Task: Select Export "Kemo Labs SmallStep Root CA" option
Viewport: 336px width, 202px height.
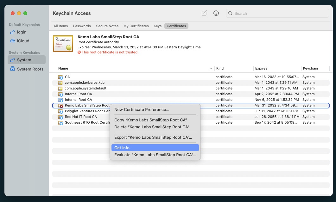Action: click(153, 137)
